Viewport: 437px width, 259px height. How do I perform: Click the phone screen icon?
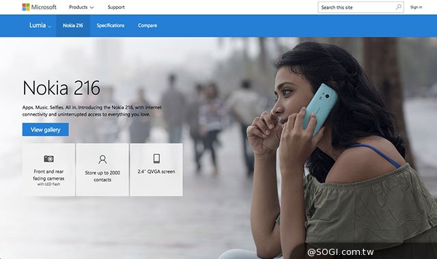point(156,159)
